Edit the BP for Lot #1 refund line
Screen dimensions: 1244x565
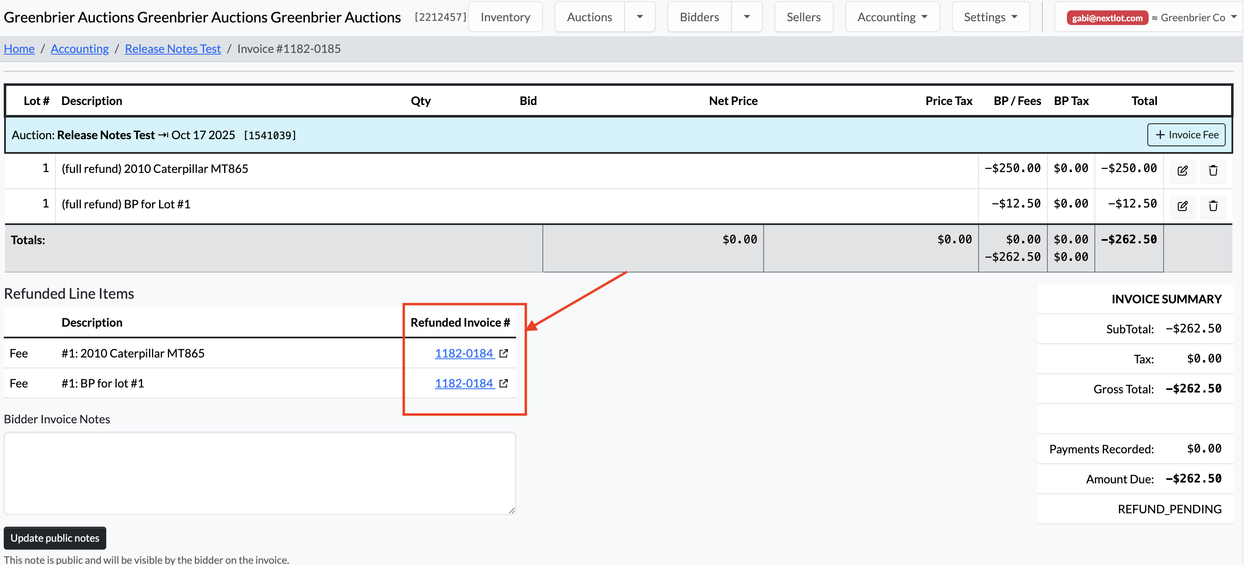coord(1182,206)
